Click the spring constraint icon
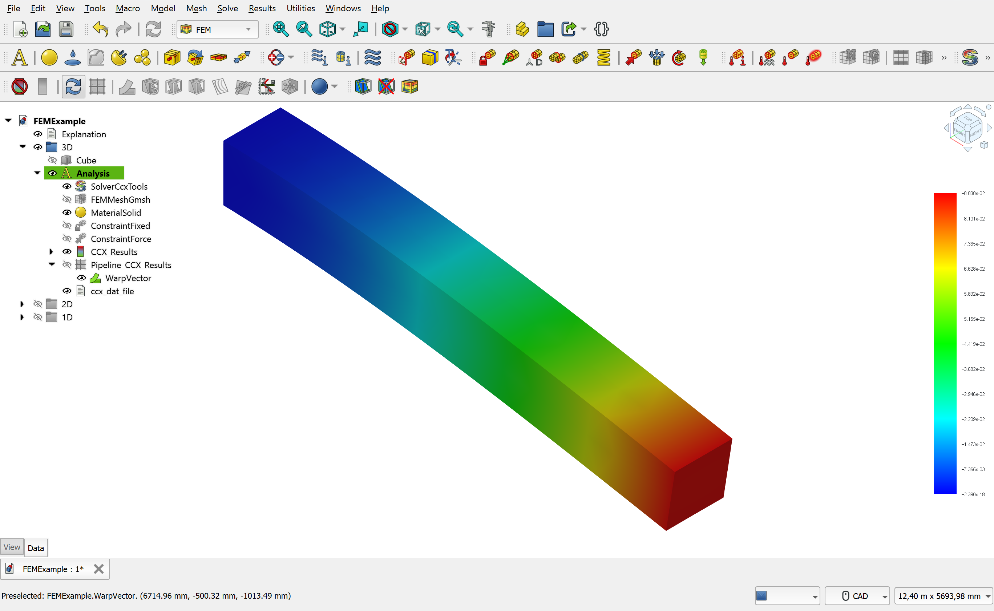Viewport: 994px width, 611px height. [x=604, y=57]
